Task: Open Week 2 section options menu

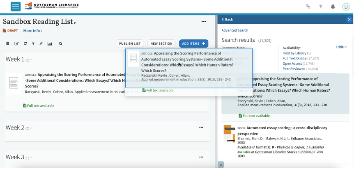Action: pyautogui.click(x=201, y=128)
